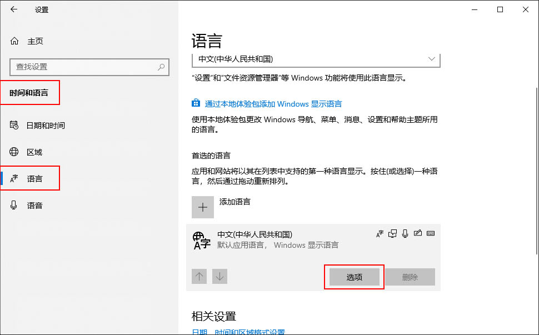The height and width of the screenshot is (335, 539).
Task: Click the 默认应用语言, Windows 显示语言 subtitle
Action: 278,245
